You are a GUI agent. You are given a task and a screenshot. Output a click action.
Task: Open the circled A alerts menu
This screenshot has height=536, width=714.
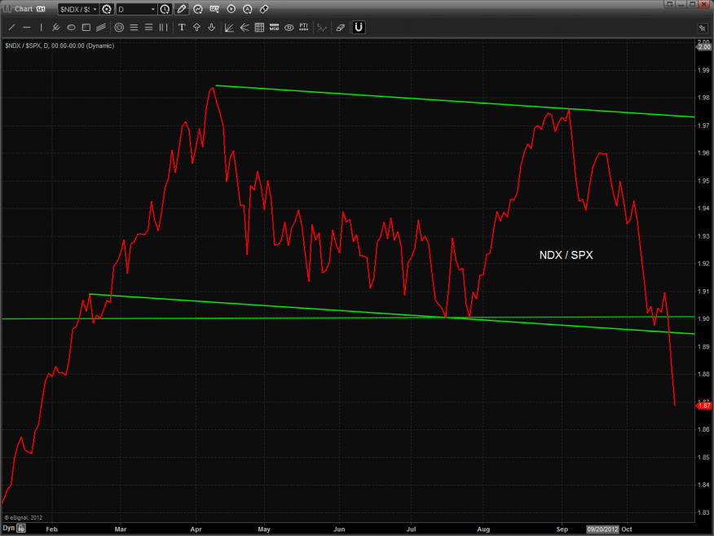[x=247, y=9]
